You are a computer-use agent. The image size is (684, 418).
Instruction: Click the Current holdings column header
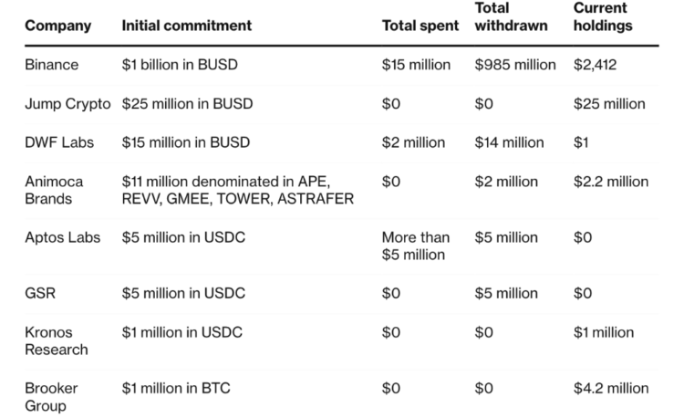(x=603, y=17)
